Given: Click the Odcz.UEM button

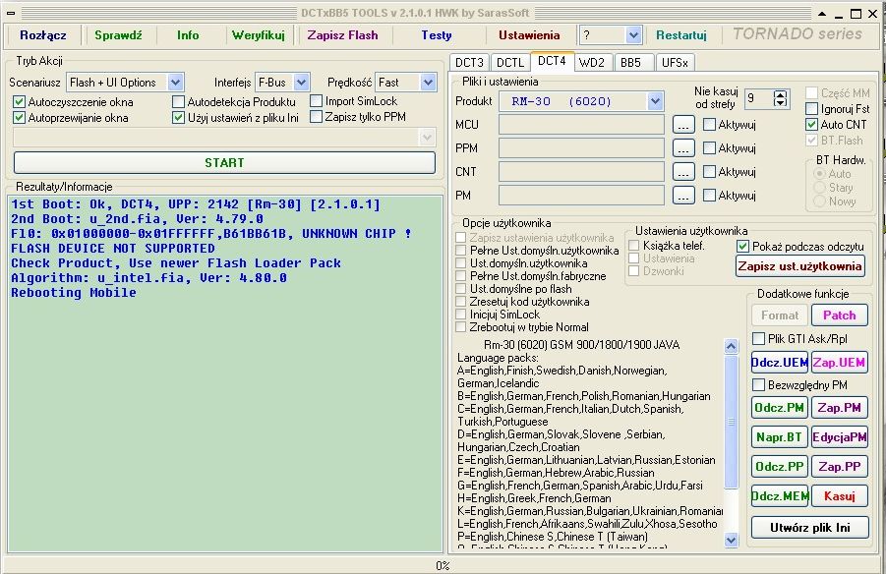Looking at the screenshot, I should pyautogui.click(x=780, y=362).
